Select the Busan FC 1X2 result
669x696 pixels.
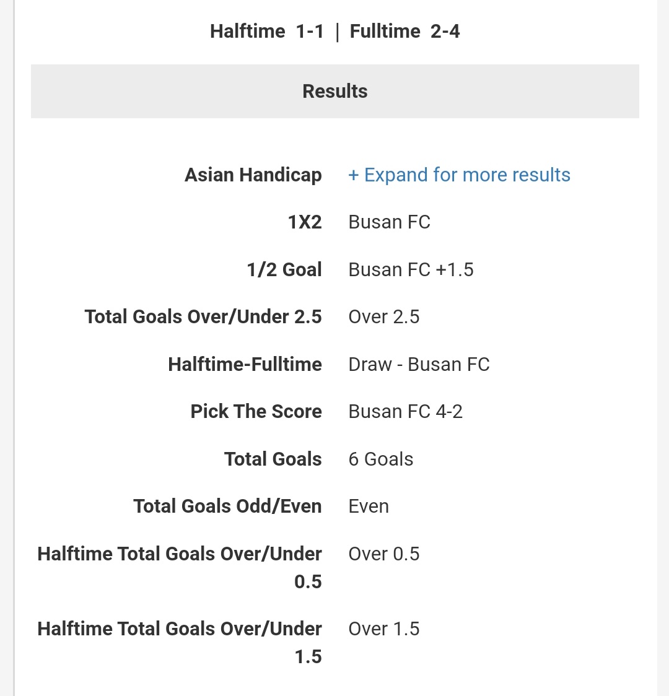(390, 222)
